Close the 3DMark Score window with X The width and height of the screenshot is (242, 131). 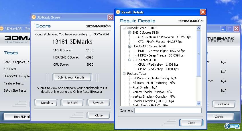110,17
